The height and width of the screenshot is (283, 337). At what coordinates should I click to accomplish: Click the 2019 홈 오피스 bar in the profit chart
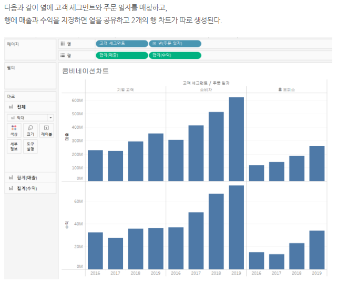[x=317, y=250]
